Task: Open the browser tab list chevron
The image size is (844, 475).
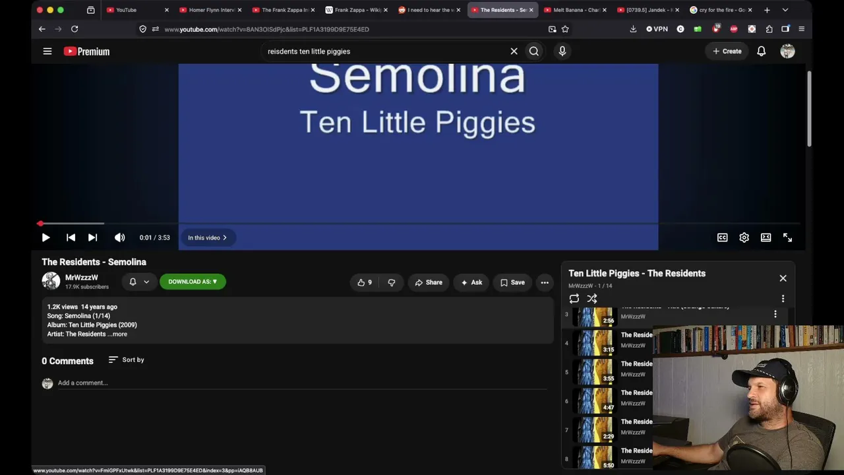Action: 785,10
